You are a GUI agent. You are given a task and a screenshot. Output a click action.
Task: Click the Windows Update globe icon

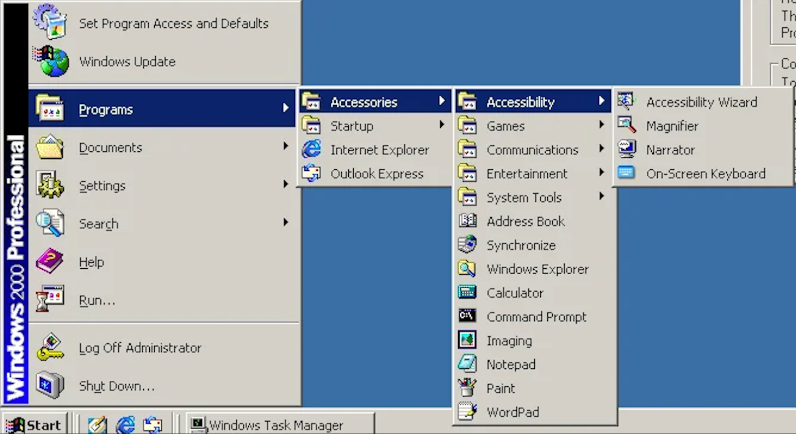tap(50, 61)
